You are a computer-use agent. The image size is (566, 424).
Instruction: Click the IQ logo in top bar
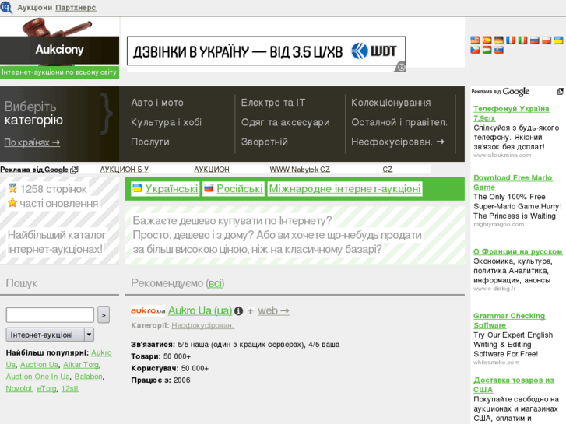click(6, 7)
